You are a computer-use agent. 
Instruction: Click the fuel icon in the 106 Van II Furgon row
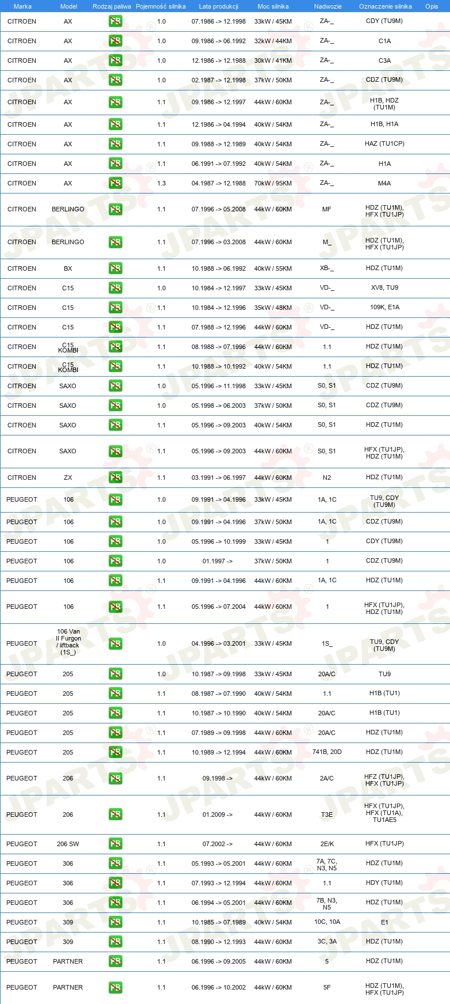[x=115, y=643]
